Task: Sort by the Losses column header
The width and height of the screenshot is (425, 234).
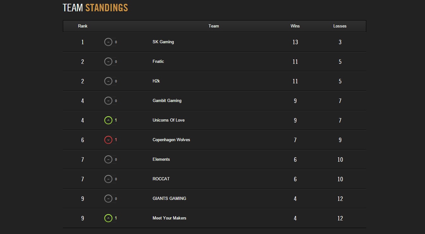Action: tap(340, 26)
